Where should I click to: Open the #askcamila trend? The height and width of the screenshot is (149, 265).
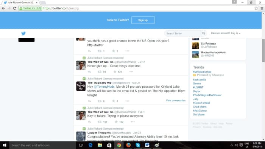200,80
